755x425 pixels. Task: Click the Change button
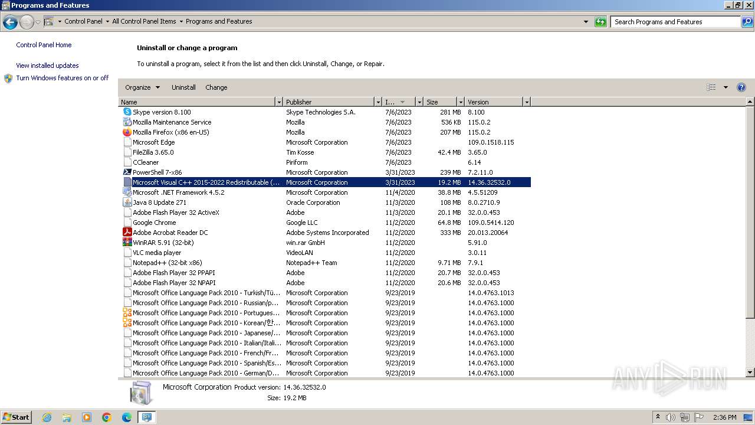[216, 87]
